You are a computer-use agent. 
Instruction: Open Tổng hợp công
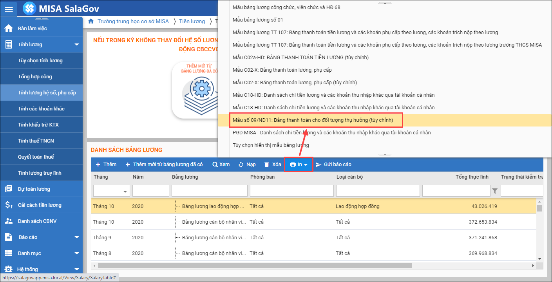click(42, 76)
